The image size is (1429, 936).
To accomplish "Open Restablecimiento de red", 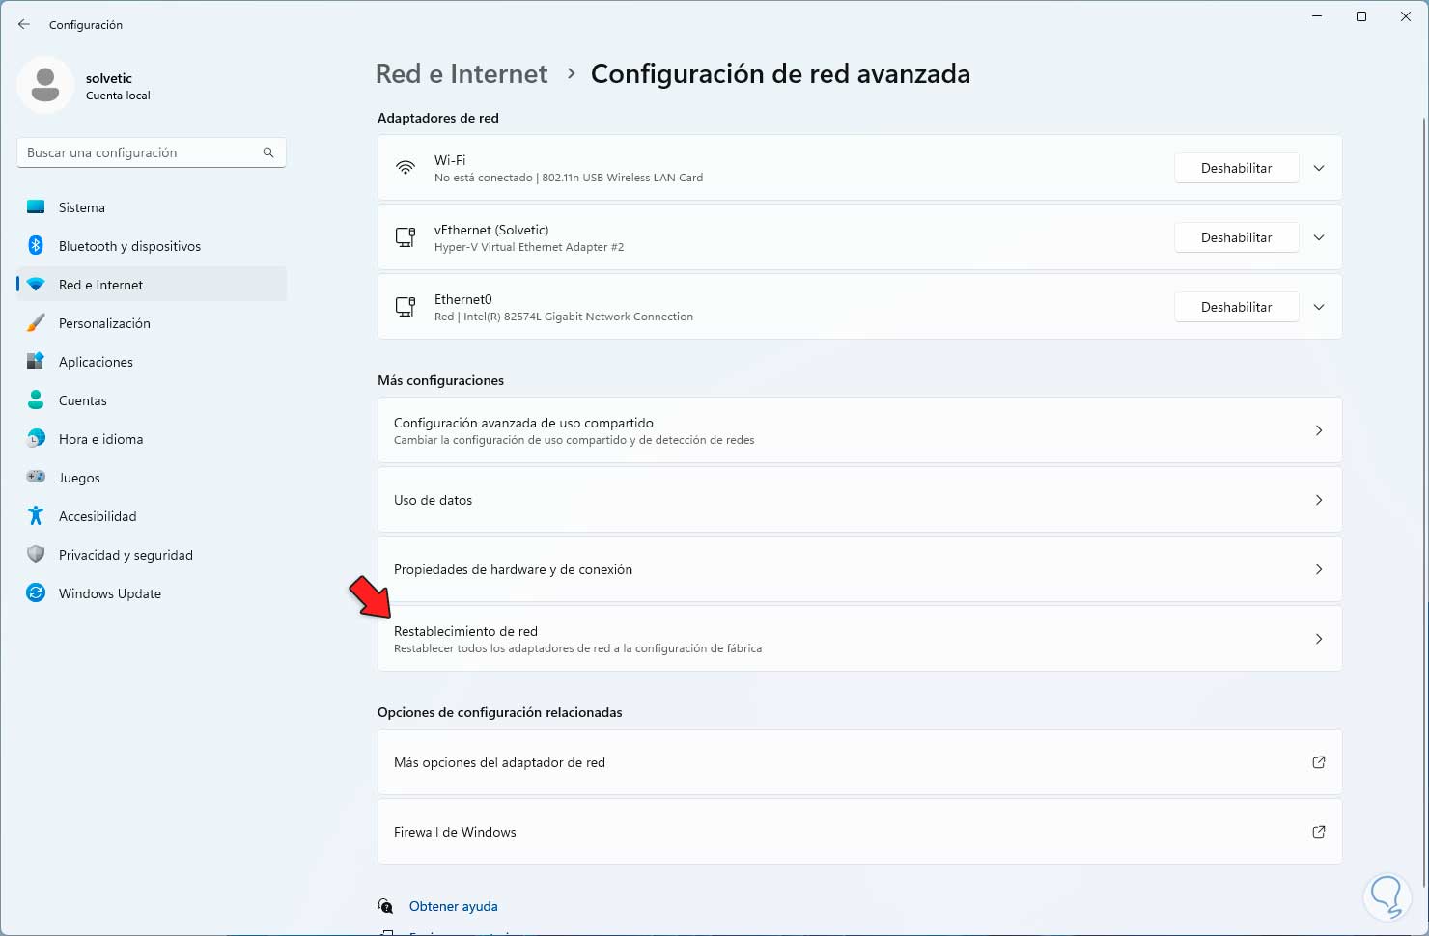I will (859, 639).
